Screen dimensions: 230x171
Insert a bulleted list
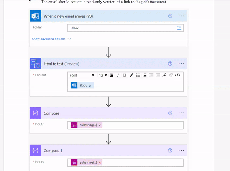tap(138, 76)
